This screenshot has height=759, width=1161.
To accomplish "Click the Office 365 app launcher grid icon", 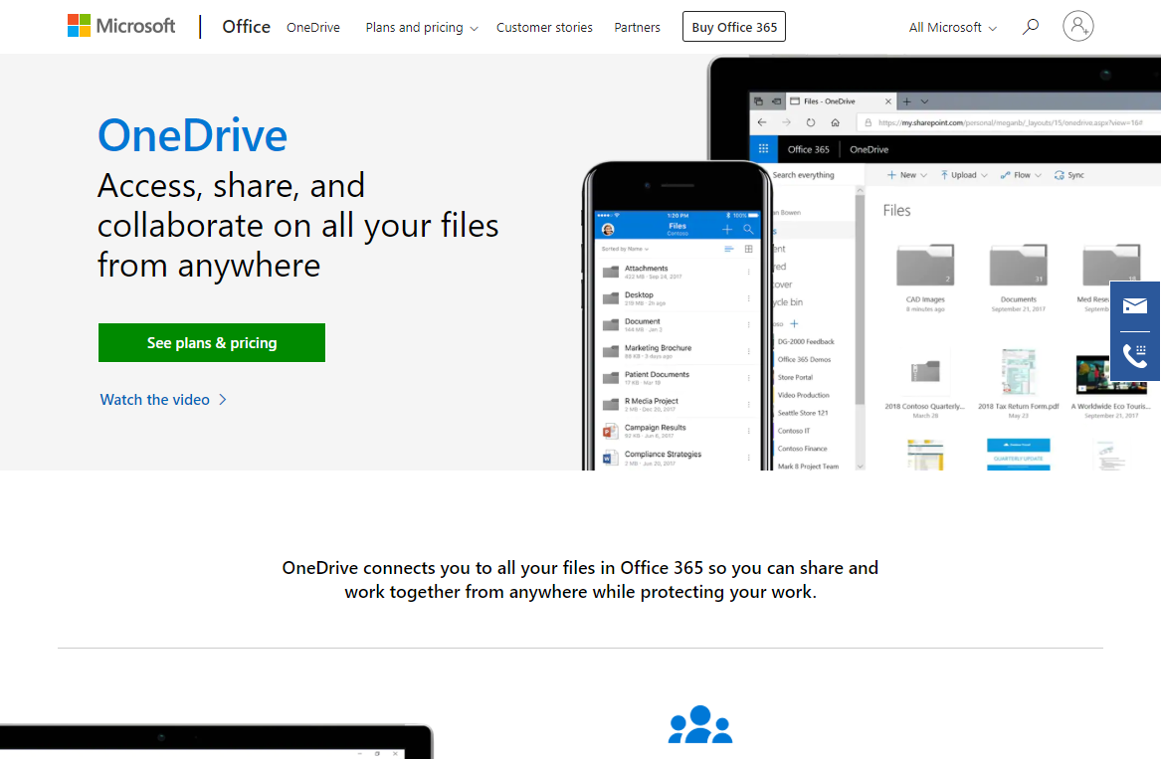I will [763, 149].
